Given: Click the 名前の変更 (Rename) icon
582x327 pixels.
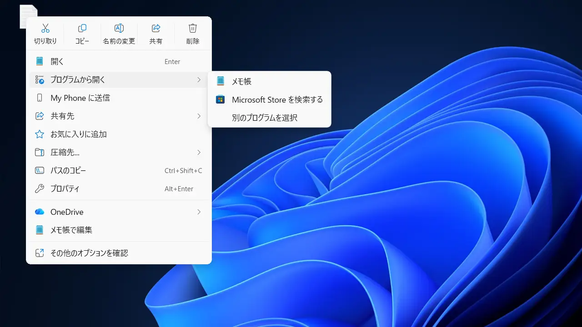Looking at the screenshot, I should [119, 29].
